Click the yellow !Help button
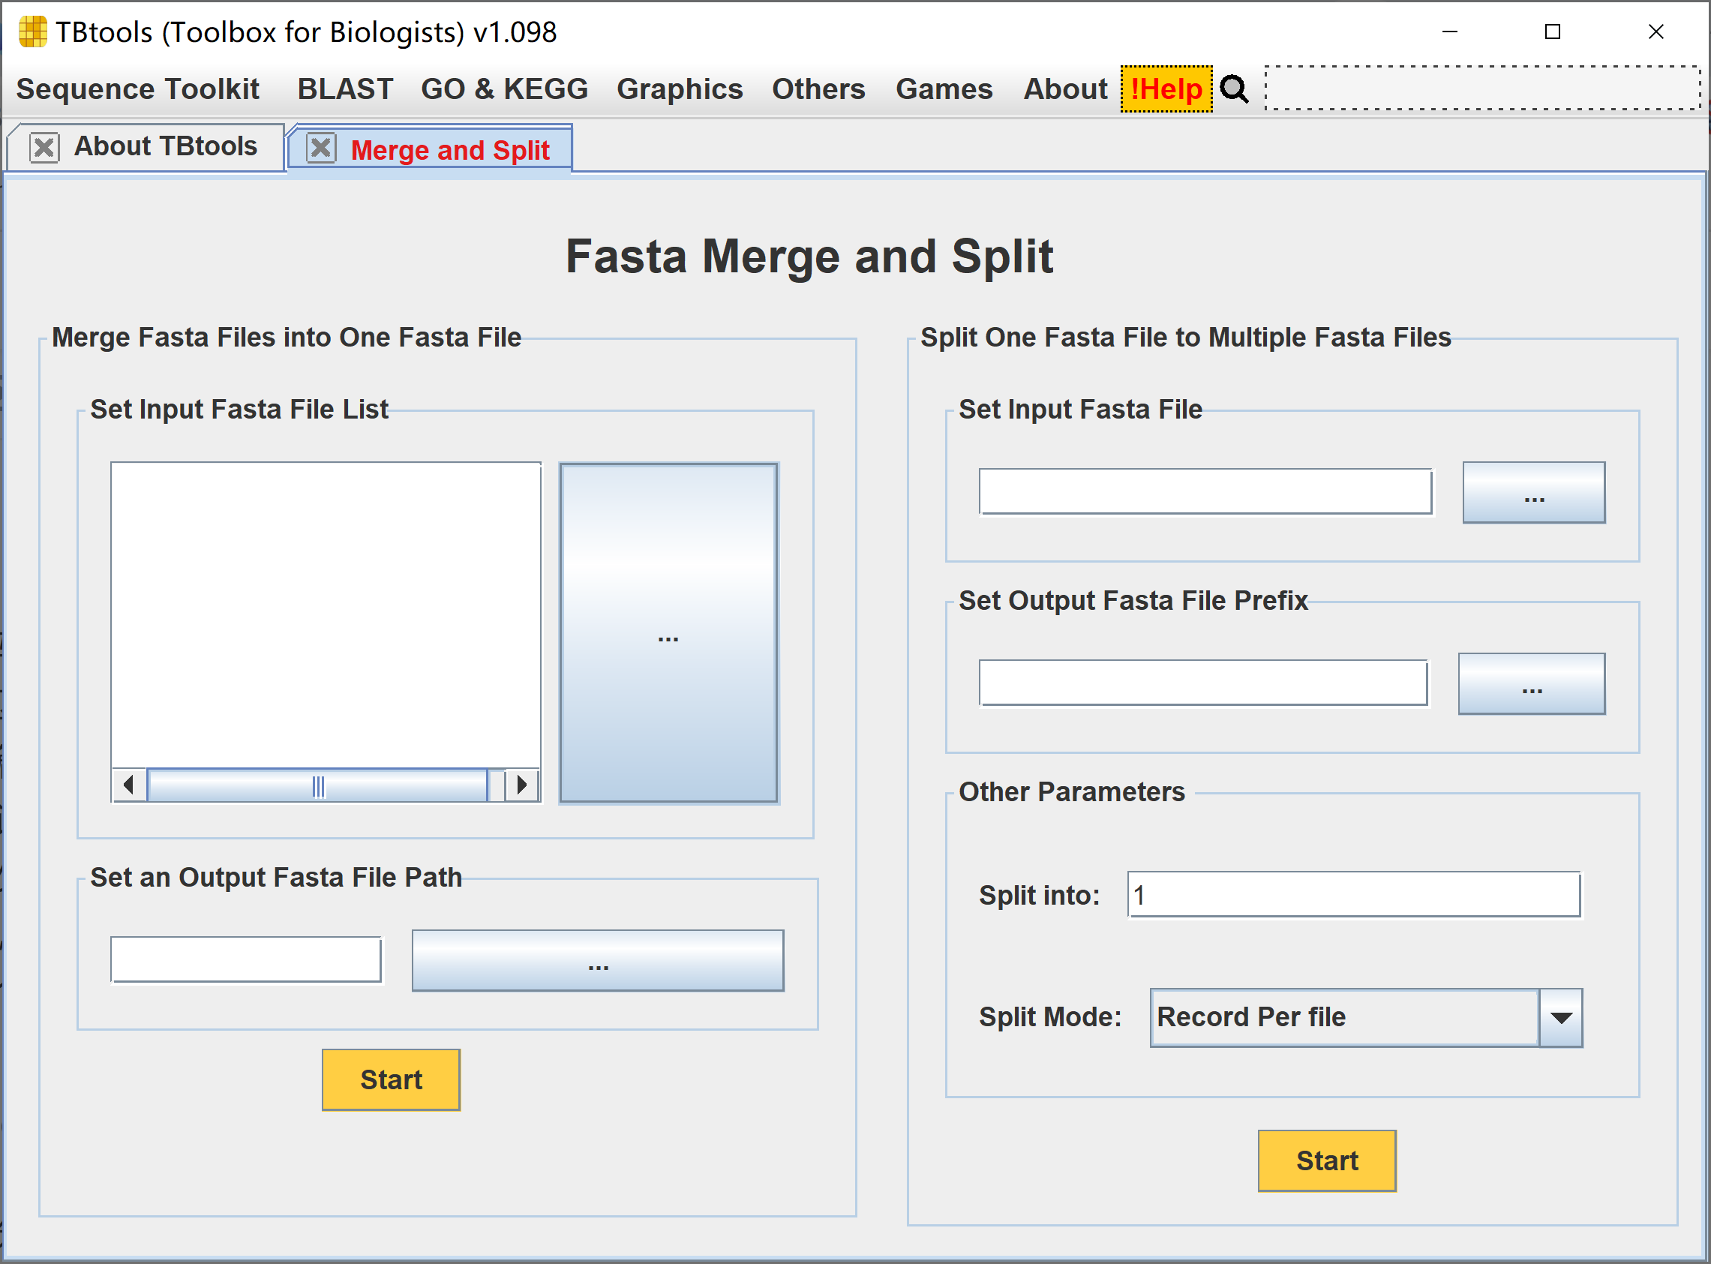The width and height of the screenshot is (1711, 1264). coord(1166,89)
